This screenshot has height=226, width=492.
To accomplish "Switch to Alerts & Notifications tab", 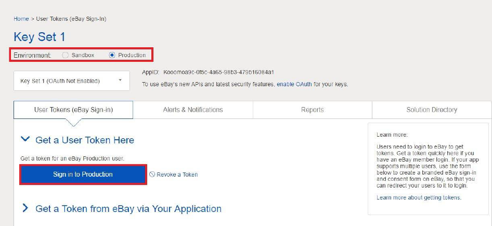I will click(193, 110).
